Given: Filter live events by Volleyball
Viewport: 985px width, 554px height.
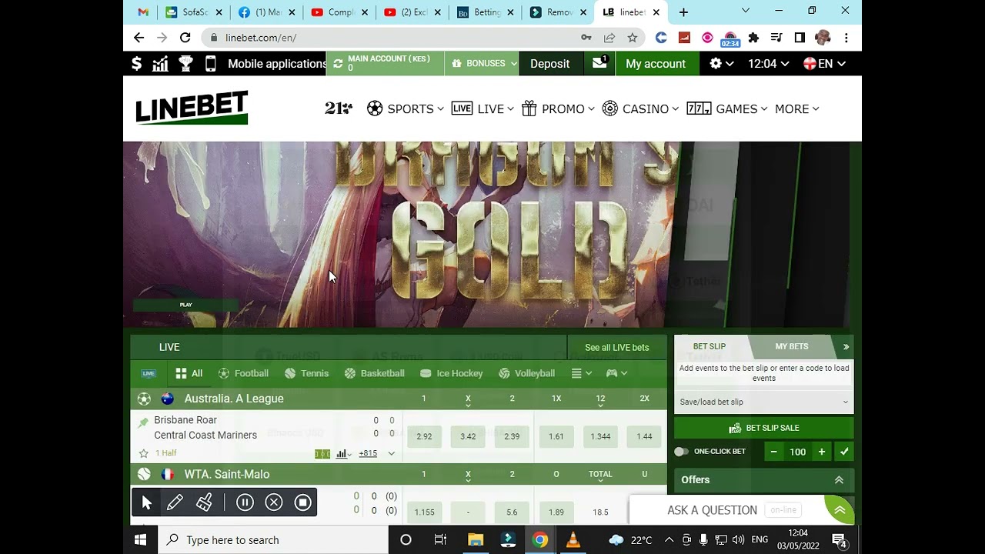Looking at the screenshot, I should (x=526, y=373).
